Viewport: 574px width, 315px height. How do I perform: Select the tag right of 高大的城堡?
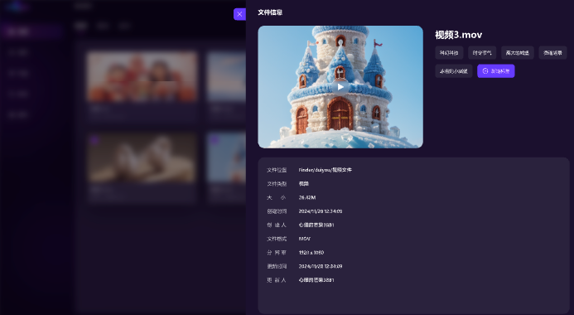pos(552,53)
